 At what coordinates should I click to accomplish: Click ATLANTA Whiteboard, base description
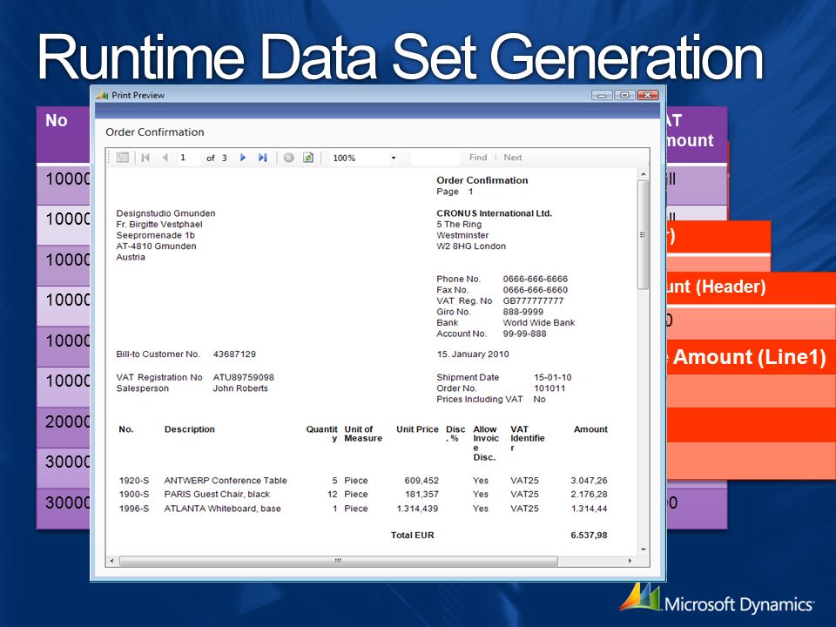[222, 509]
